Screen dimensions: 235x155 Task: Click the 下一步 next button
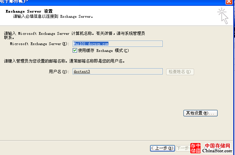(183, 148)
